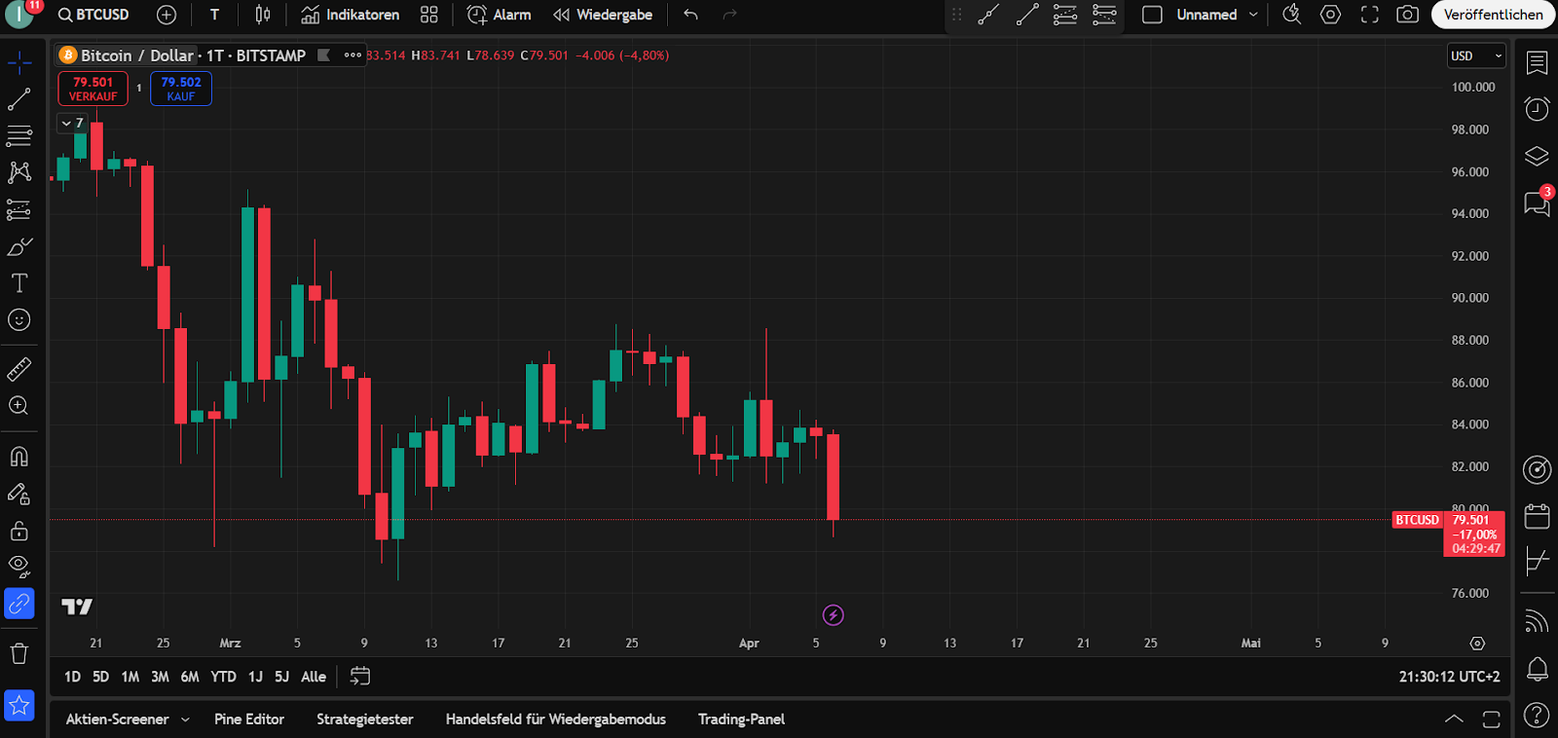Viewport: 1558px width, 738px height.
Task: Click the ruler measure tool
Action: pyautogui.click(x=19, y=369)
